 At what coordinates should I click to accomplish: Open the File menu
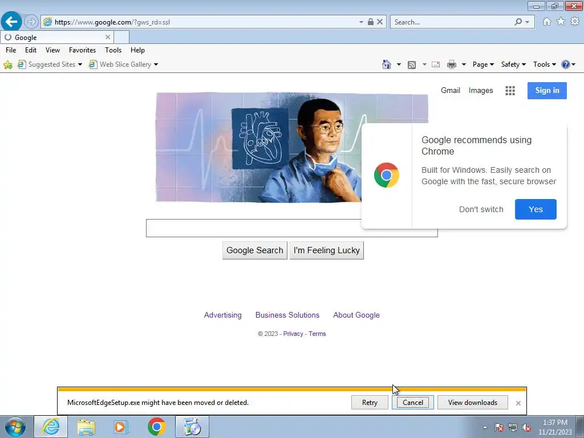tap(11, 50)
